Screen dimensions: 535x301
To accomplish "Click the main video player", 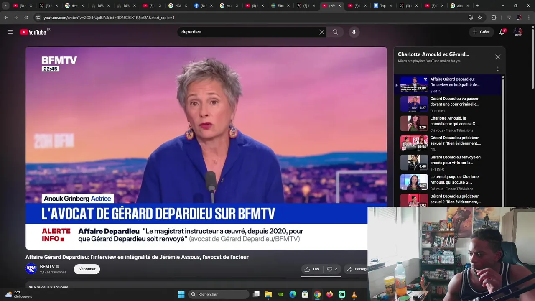I will coord(206,148).
